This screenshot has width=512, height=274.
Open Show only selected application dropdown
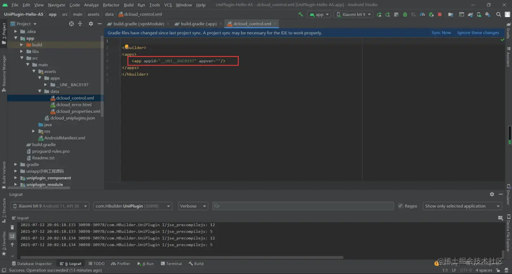[462, 206]
